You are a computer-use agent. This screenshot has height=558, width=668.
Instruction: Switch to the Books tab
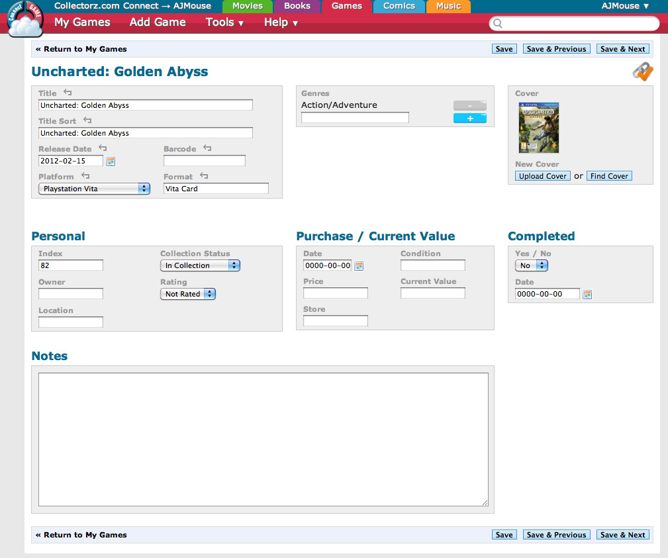pyautogui.click(x=297, y=6)
